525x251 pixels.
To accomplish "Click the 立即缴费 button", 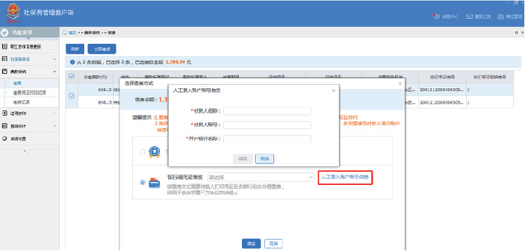I will [102, 49].
